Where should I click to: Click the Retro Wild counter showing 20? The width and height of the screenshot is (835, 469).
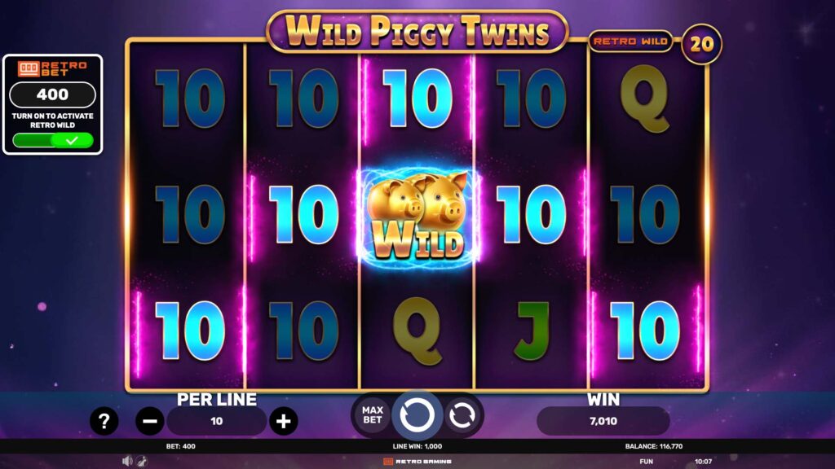[x=701, y=44]
